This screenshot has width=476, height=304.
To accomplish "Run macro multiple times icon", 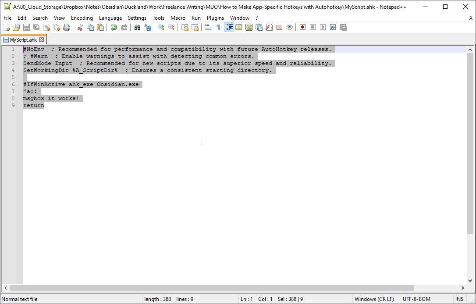I will (x=333, y=27).
